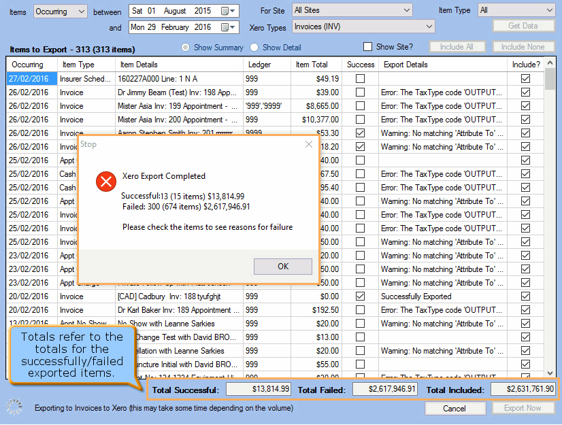Click the 'Items to Export - 313 (313 items)' heading
This screenshot has width=562, height=425.
pyautogui.click(x=72, y=50)
